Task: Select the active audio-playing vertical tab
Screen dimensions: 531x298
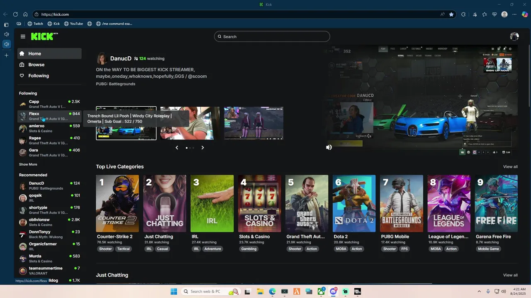Action: click(x=6, y=44)
